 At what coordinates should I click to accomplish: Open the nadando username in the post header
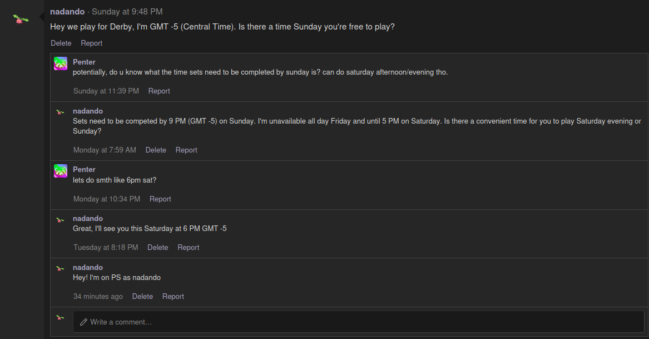point(67,11)
